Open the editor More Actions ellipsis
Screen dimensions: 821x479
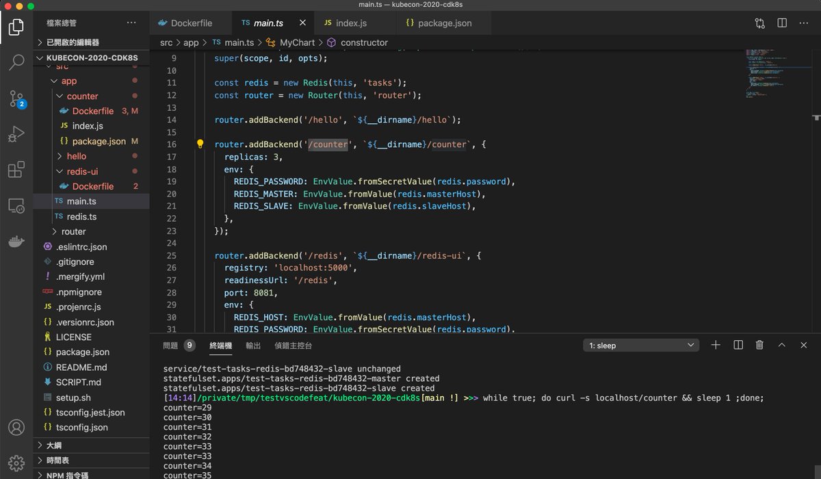point(804,23)
